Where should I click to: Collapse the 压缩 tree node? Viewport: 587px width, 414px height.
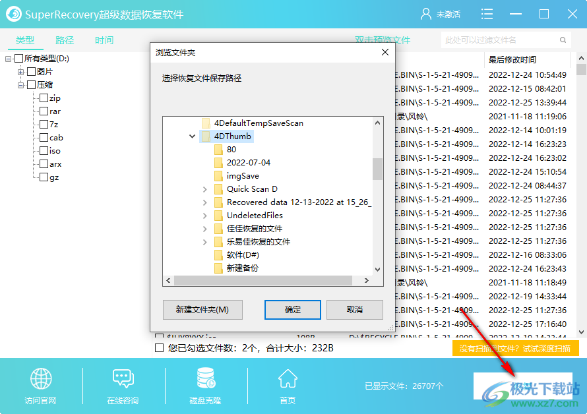(x=20, y=85)
